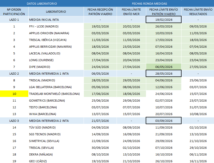Select the FECHAS RONDA MEDIDAS header

click(149, 4)
